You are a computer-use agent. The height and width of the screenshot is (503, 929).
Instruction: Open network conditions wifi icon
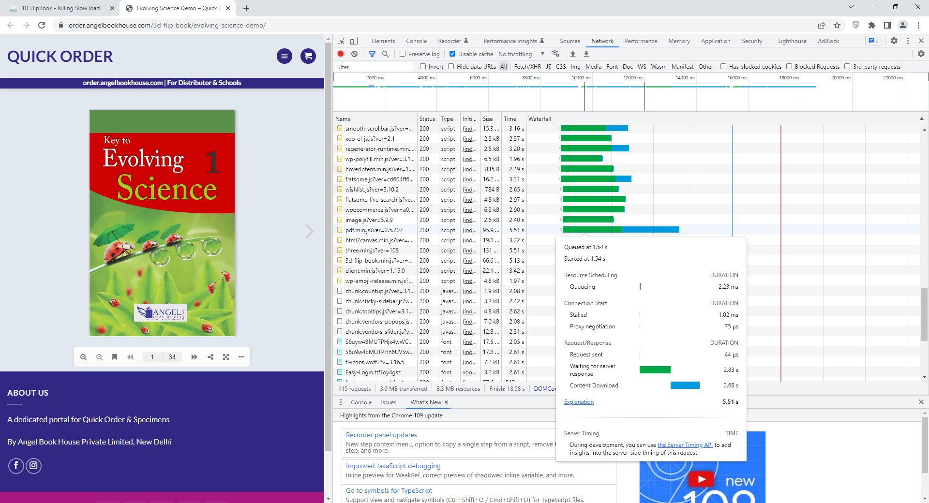pyautogui.click(x=555, y=54)
